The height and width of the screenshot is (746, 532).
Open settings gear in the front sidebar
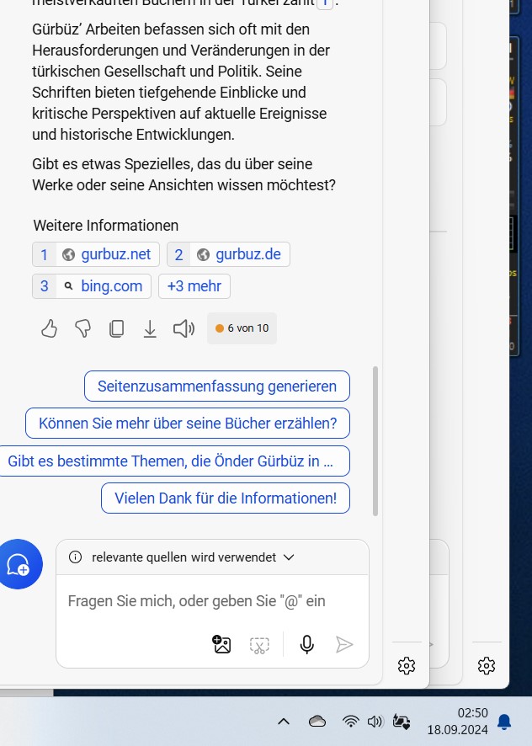click(407, 666)
